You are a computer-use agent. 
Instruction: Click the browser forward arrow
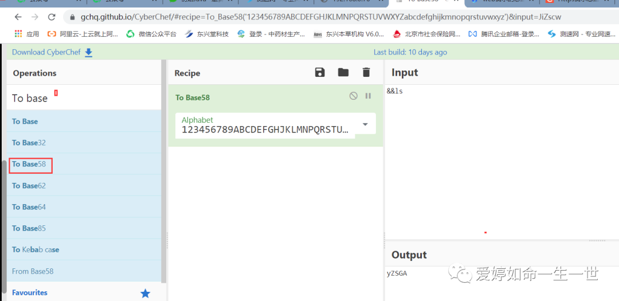tap(35, 17)
